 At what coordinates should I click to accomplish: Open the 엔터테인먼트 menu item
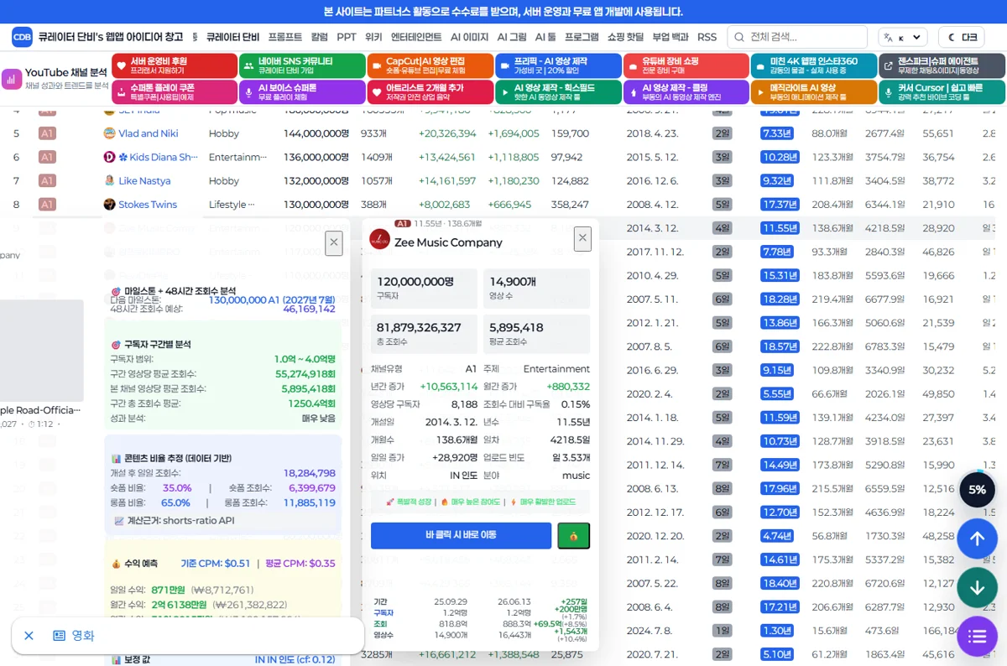[416, 37]
